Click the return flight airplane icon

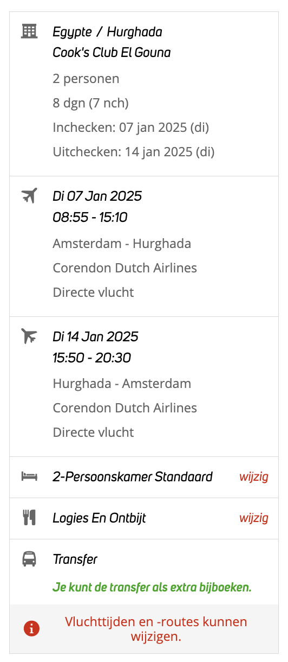(x=29, y=336)
